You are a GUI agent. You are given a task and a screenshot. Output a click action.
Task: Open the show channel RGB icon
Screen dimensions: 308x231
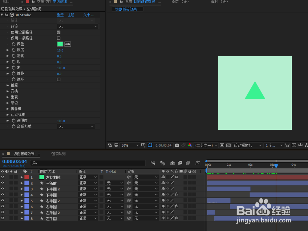click(190, 145)
